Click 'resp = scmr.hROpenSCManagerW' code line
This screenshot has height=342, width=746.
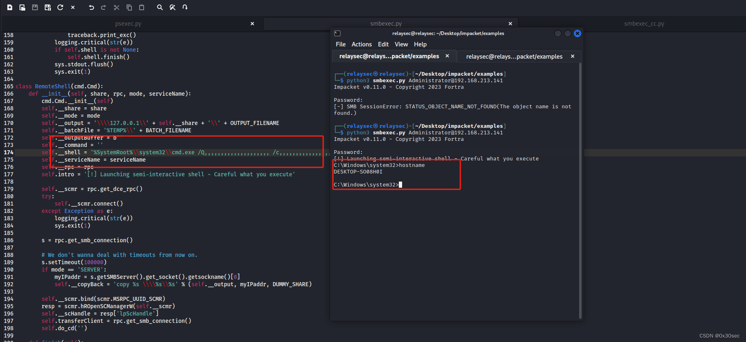click(x=108, y=306)
